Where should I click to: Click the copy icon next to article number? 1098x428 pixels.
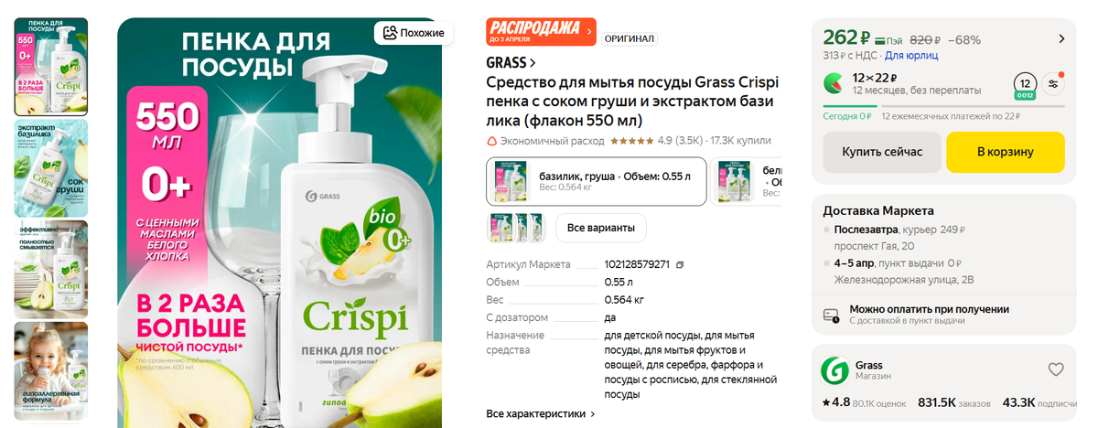pos(680,264)
